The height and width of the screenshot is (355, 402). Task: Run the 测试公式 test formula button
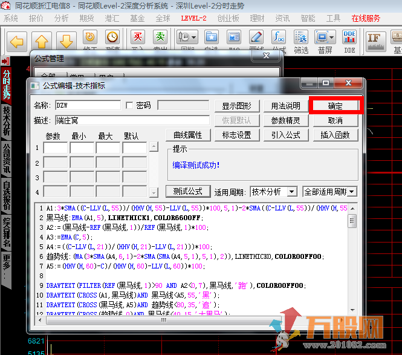188,191
